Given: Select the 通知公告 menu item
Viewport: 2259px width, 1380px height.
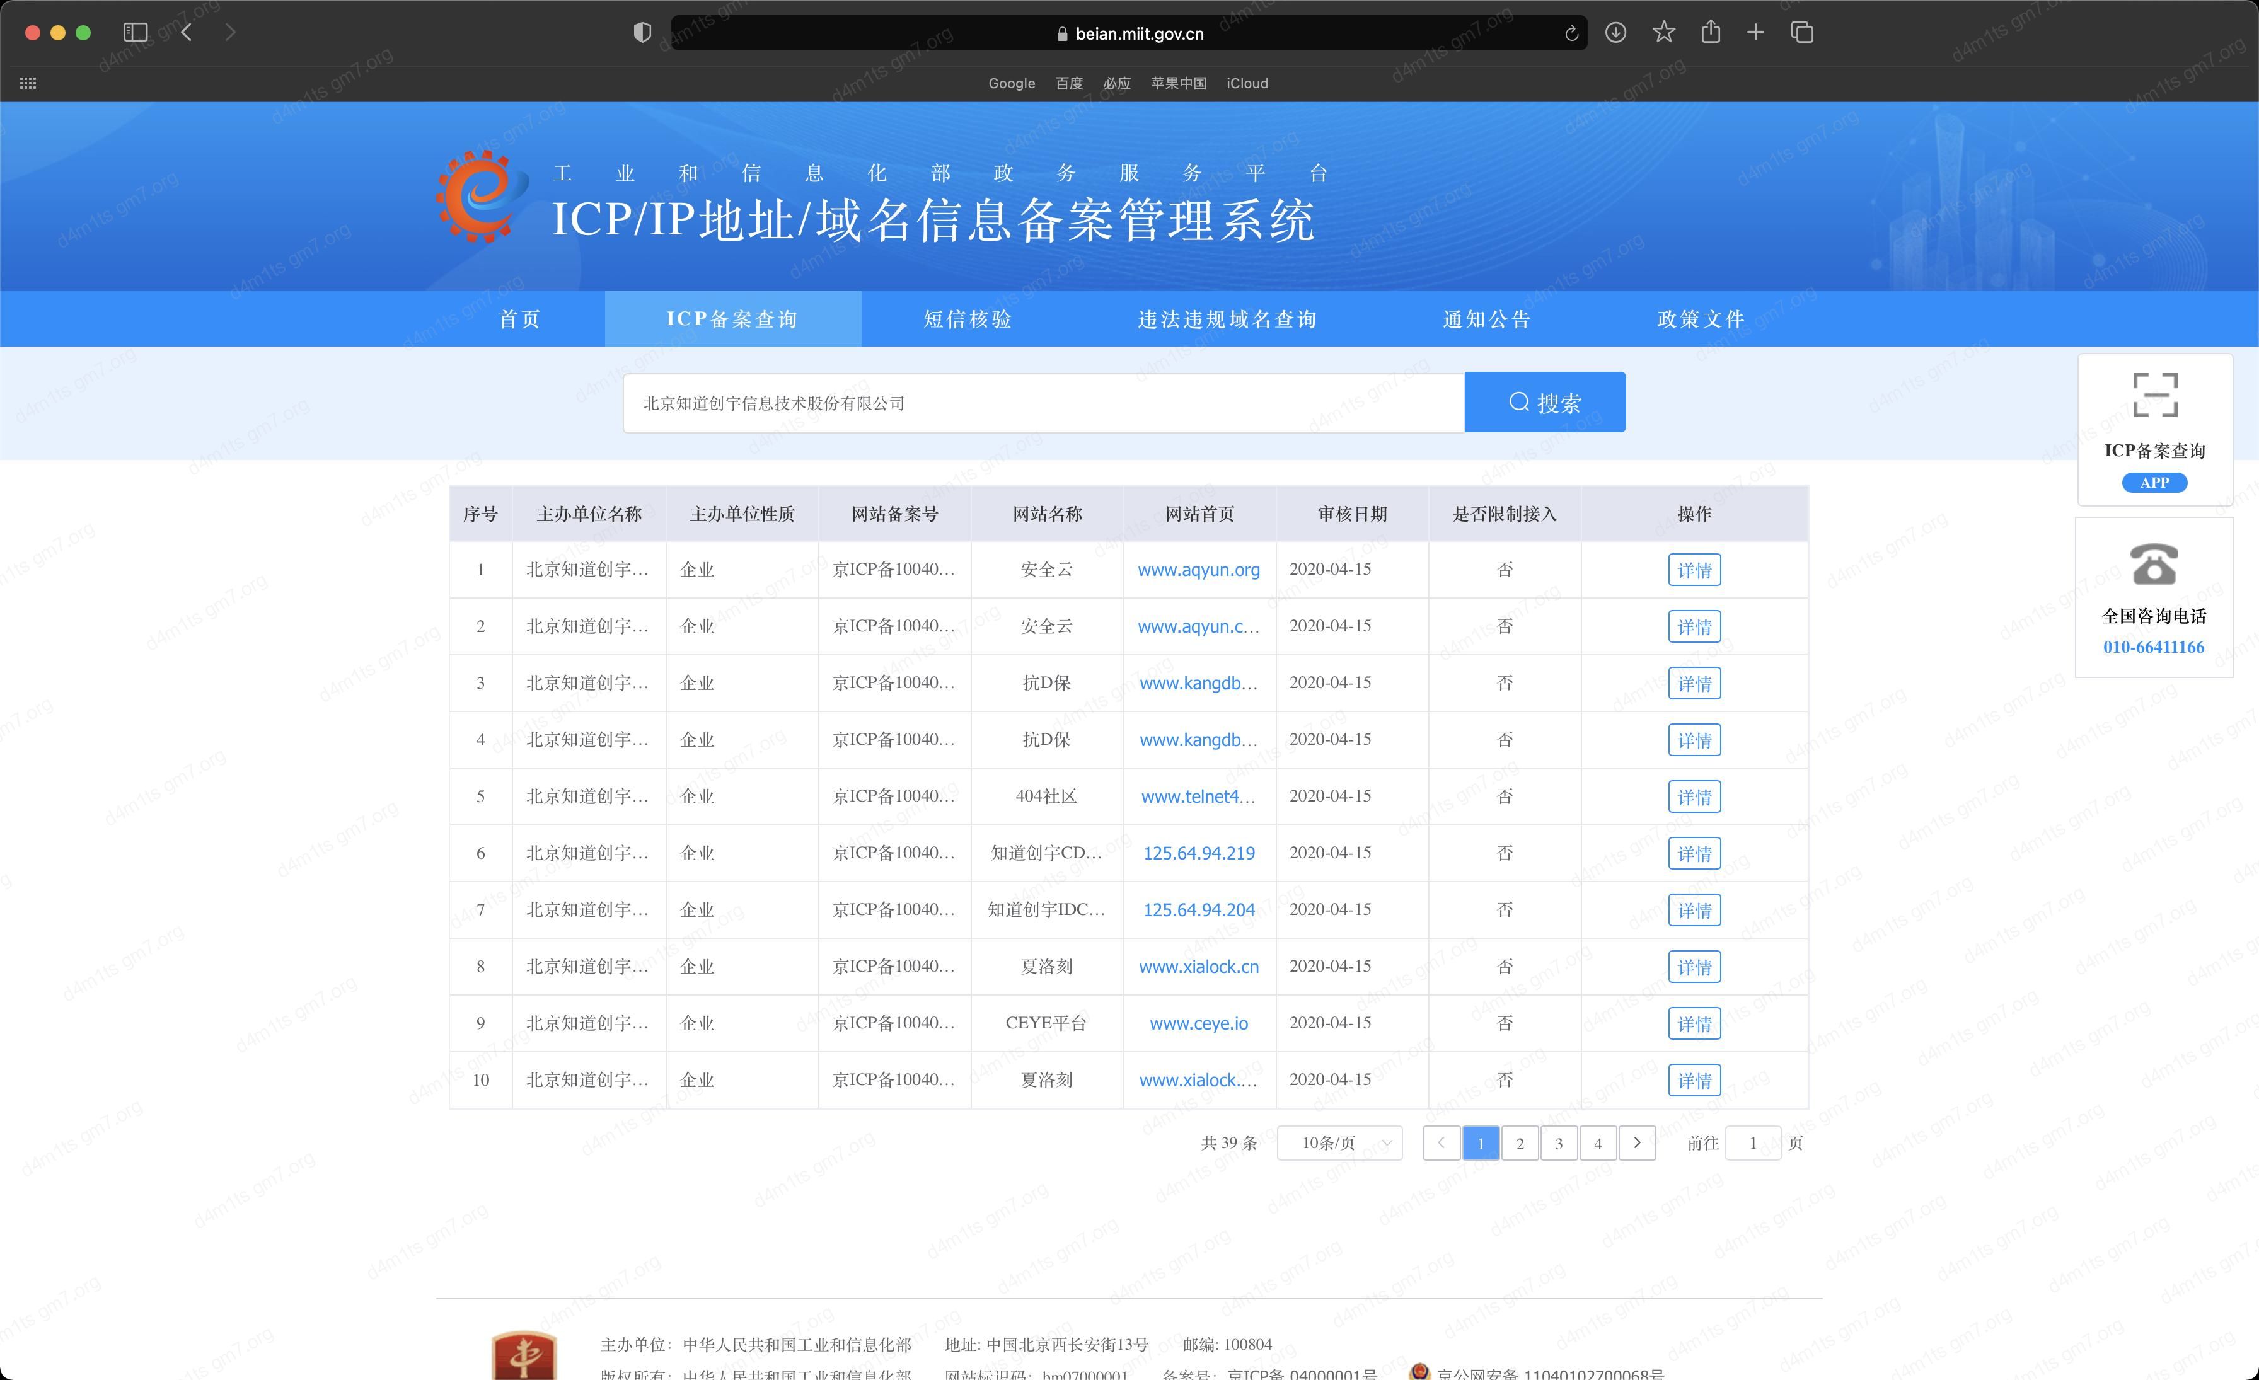Looking at the screenshot, I should [x=1486, y=319].
